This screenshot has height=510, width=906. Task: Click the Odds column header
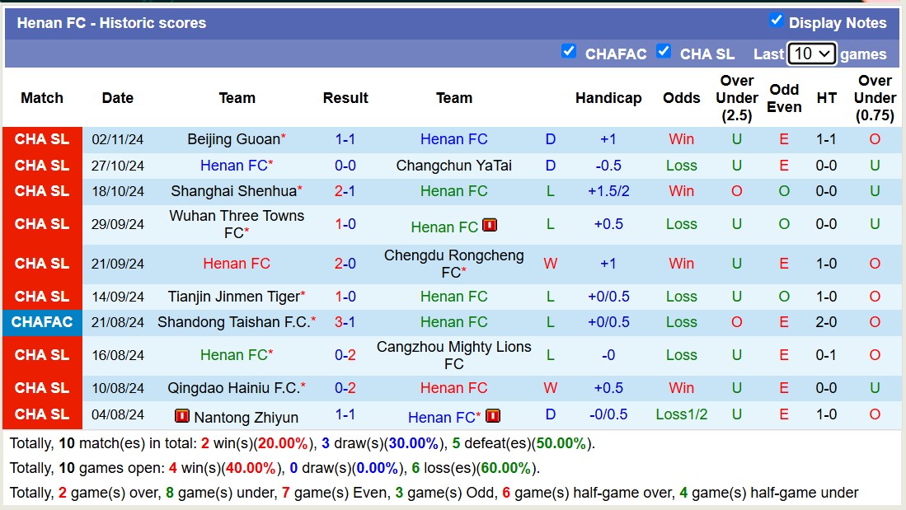coord(681,97)
